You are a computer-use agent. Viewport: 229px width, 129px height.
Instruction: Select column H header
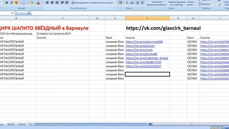193,18
